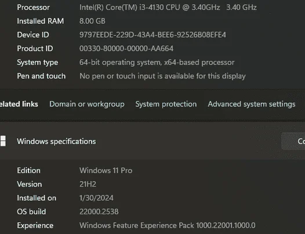Click the Installed RAM label
The height and width of the screenshot is (234, 305).
pyautogui.click(x=40, y=21)
